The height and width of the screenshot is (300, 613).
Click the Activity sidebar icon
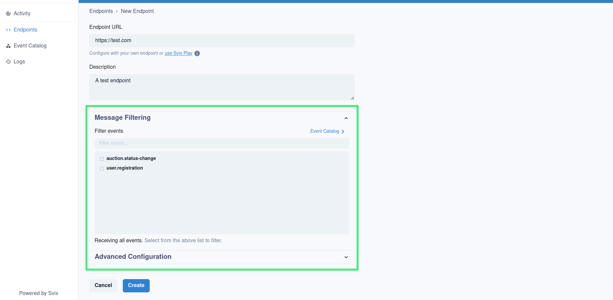point(8,14)
